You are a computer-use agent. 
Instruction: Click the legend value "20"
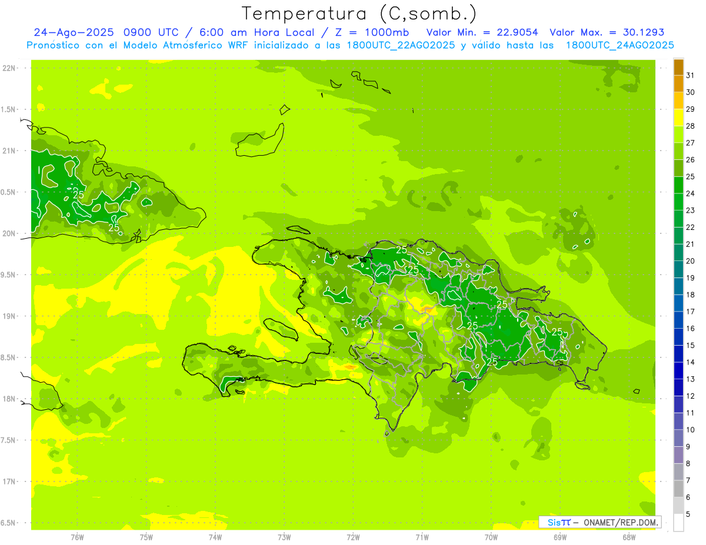tap(691, 261)
